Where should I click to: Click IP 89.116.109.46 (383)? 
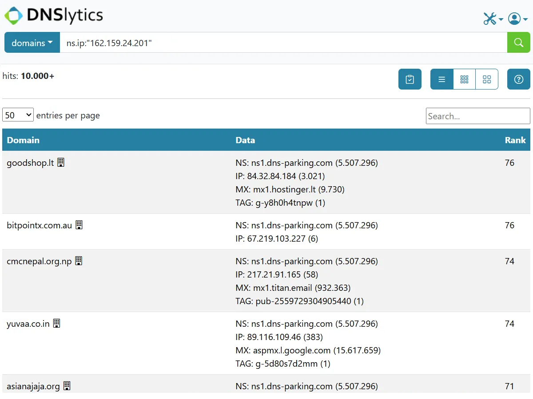[279, 337]
